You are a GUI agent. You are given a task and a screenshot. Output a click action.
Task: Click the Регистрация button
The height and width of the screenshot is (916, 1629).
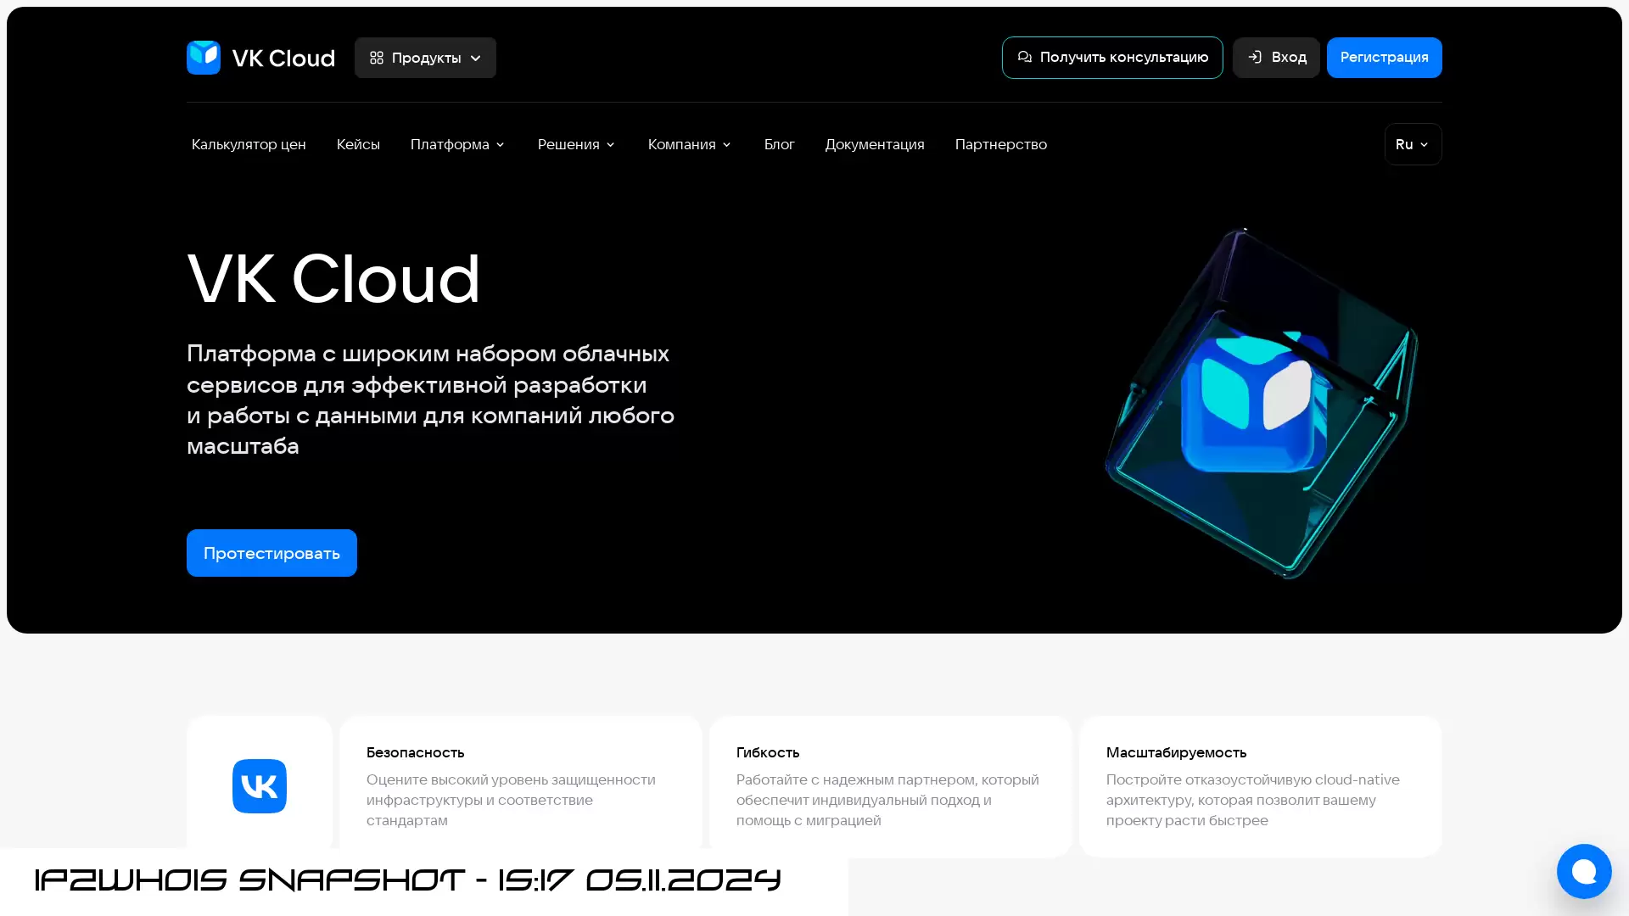[x=1384, y=58]
